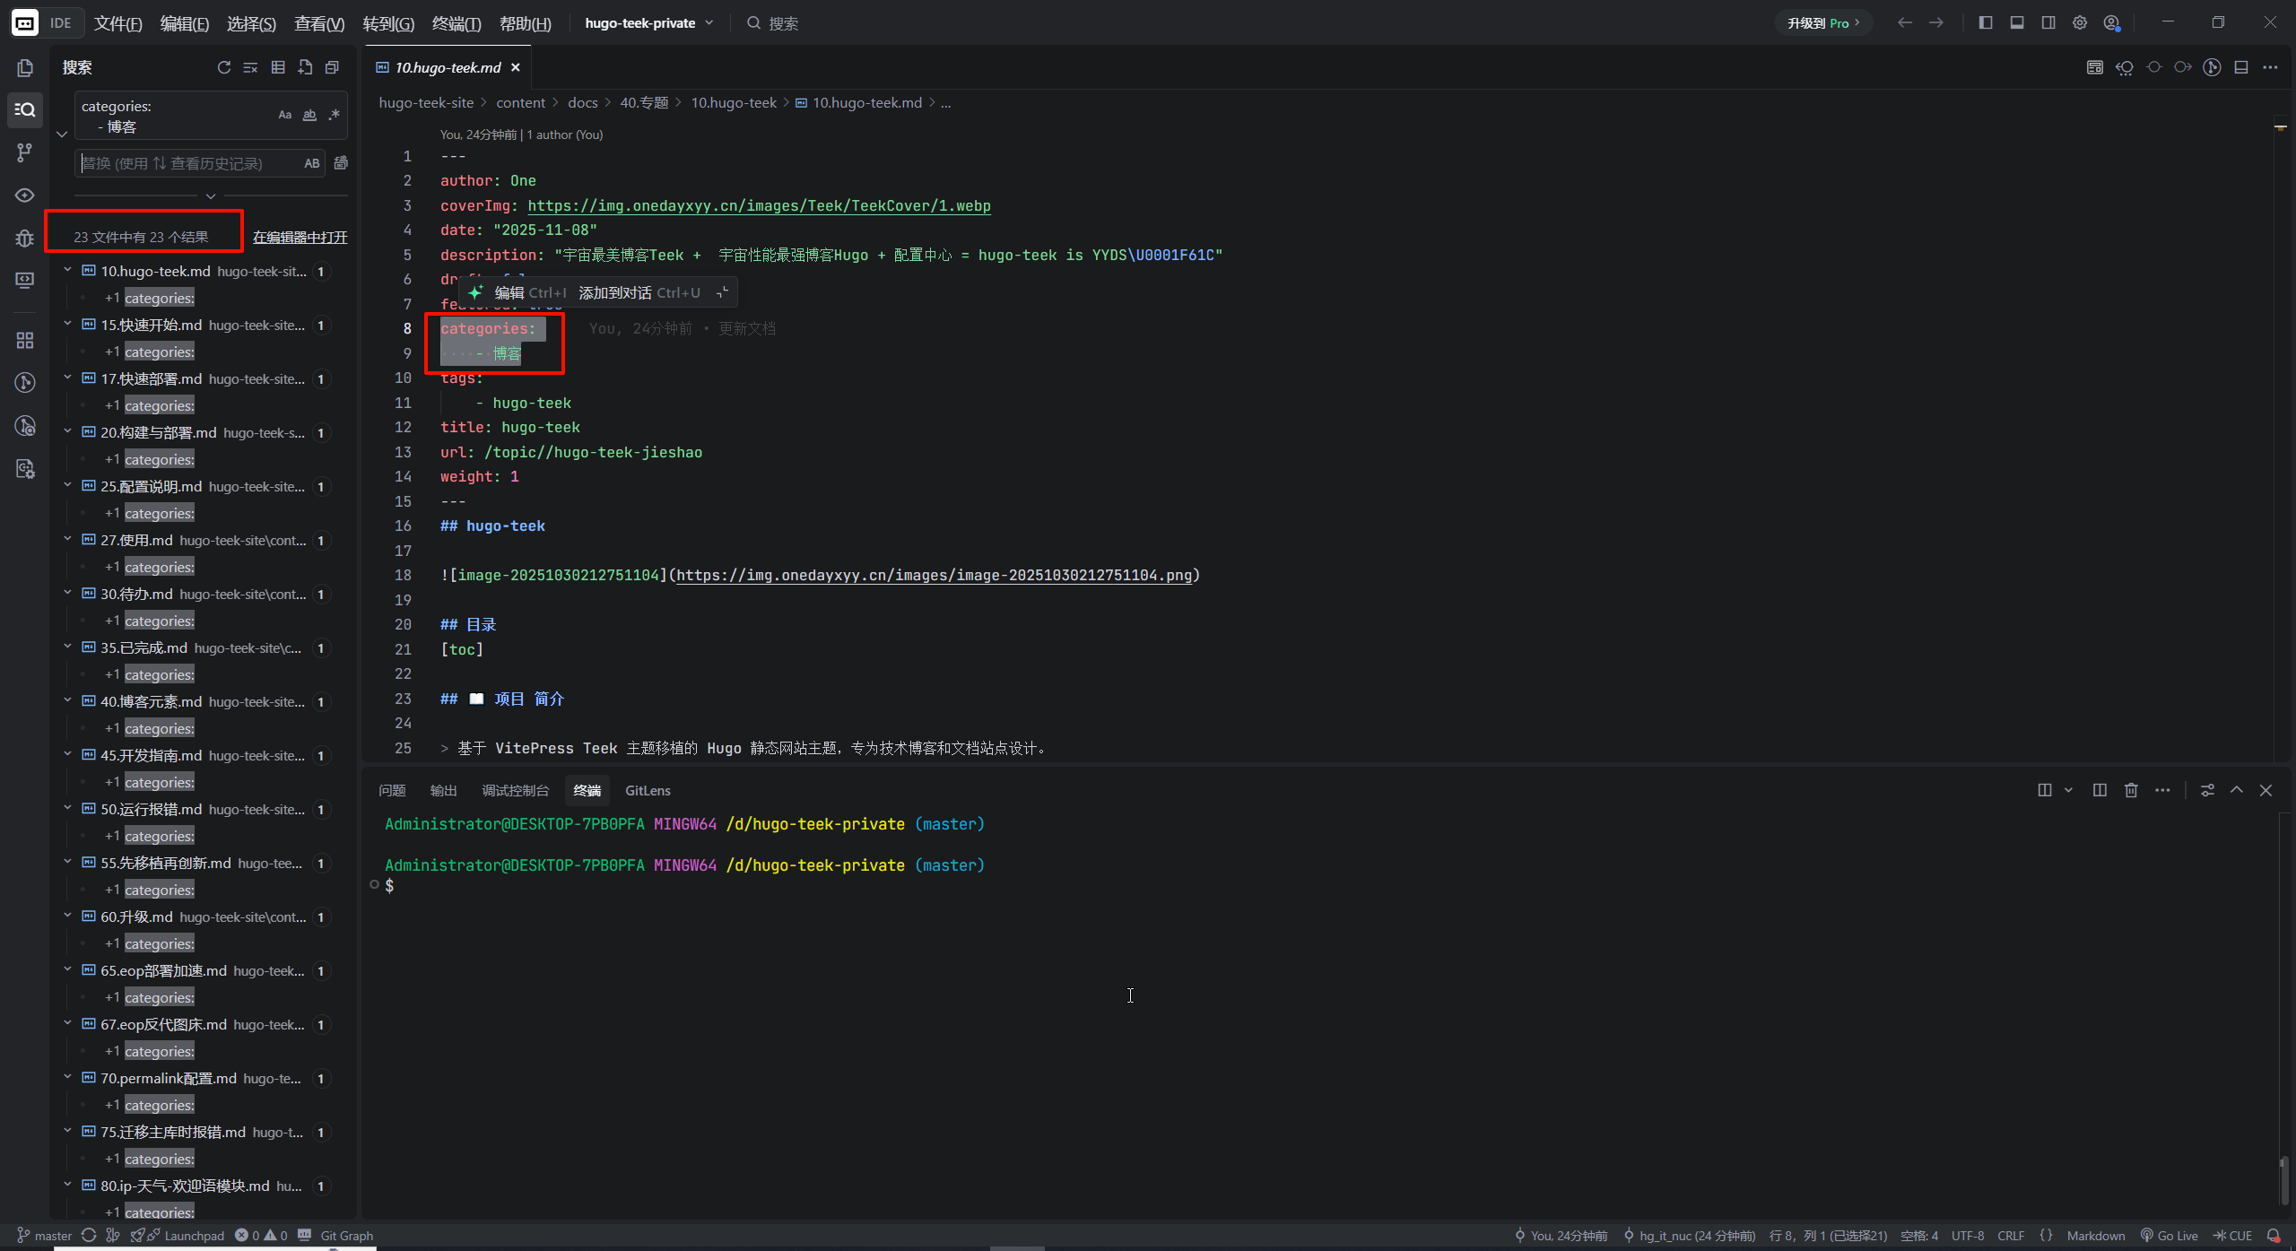This screenshot has height=1251, width=2296.
Task: Open Run and Debug bug icon
Action: (x=24, y=239)
